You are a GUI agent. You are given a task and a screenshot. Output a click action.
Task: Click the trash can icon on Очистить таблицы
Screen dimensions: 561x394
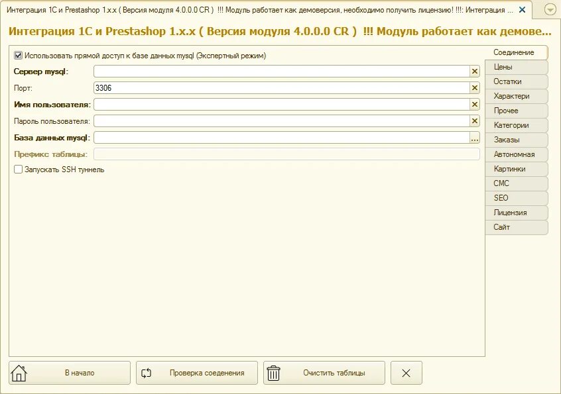pyautogui.click(x=273, y=373)
